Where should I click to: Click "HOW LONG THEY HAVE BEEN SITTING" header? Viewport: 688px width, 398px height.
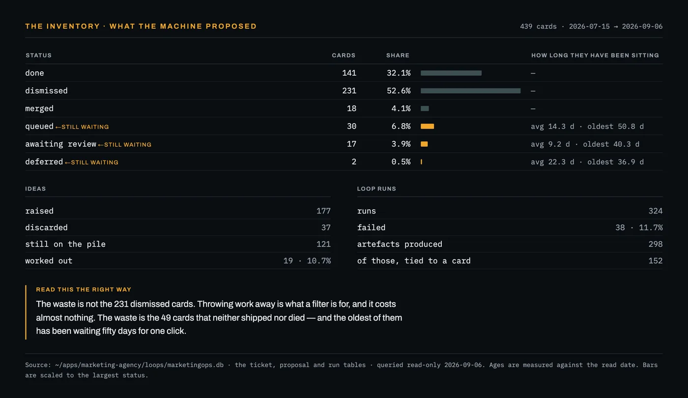(595, 55)
